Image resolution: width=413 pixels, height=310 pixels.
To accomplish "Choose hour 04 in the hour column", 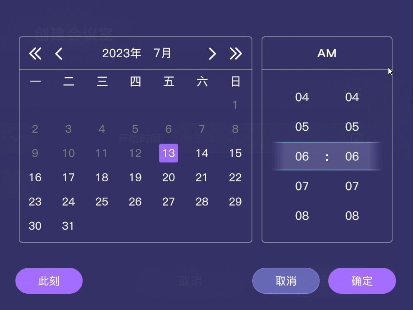I will click(x=302, y=97).
